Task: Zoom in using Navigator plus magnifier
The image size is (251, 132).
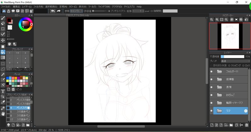Action: (x=217, y=19)
